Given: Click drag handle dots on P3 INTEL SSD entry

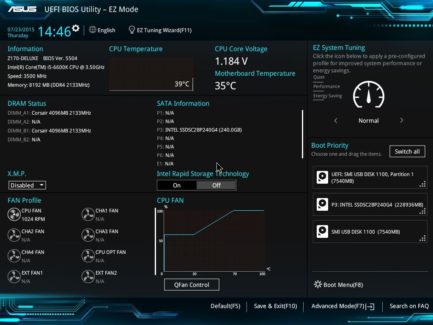Looking at the screenshot, I should (x=422, y=212).
